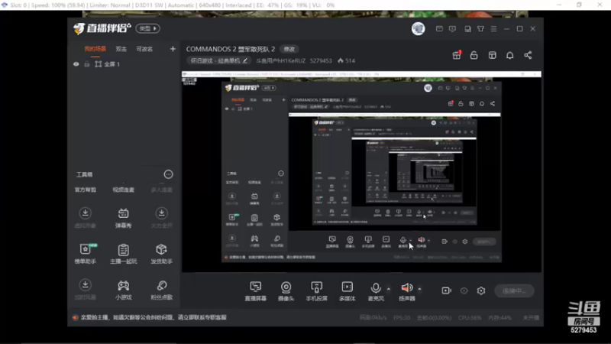Add a 多媒体 media source
Viewport: 611px width, 344px height.
tap(348, 291)
